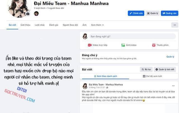The width and height of the screenshot is (179, 113).
Task: Click the Quản lý button near page header
Action: (152, 13)
